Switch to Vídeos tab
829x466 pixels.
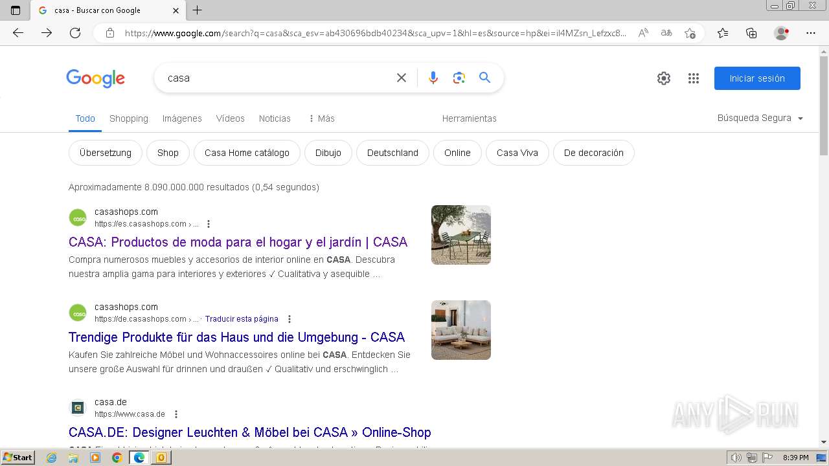pos(231,118)
